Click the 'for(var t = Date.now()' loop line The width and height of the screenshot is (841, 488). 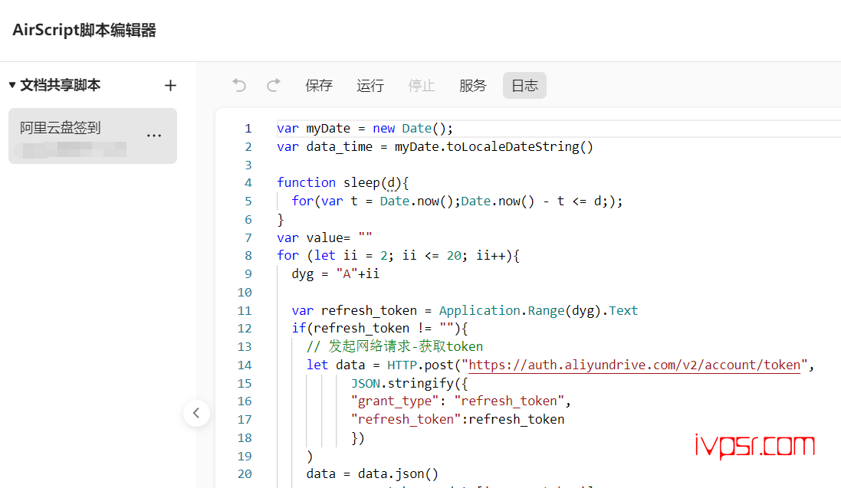tap(457, 201)
